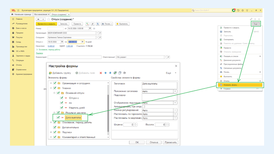
Task: Open the Положение заголовка dropdown
Action: point(175,92)
